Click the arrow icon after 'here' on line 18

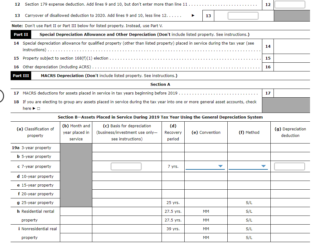click(x=34, y=109)
